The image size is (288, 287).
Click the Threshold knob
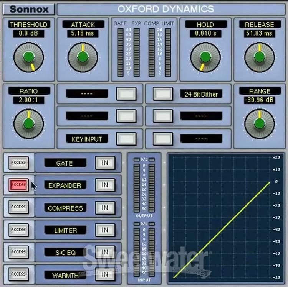point(29,57)
